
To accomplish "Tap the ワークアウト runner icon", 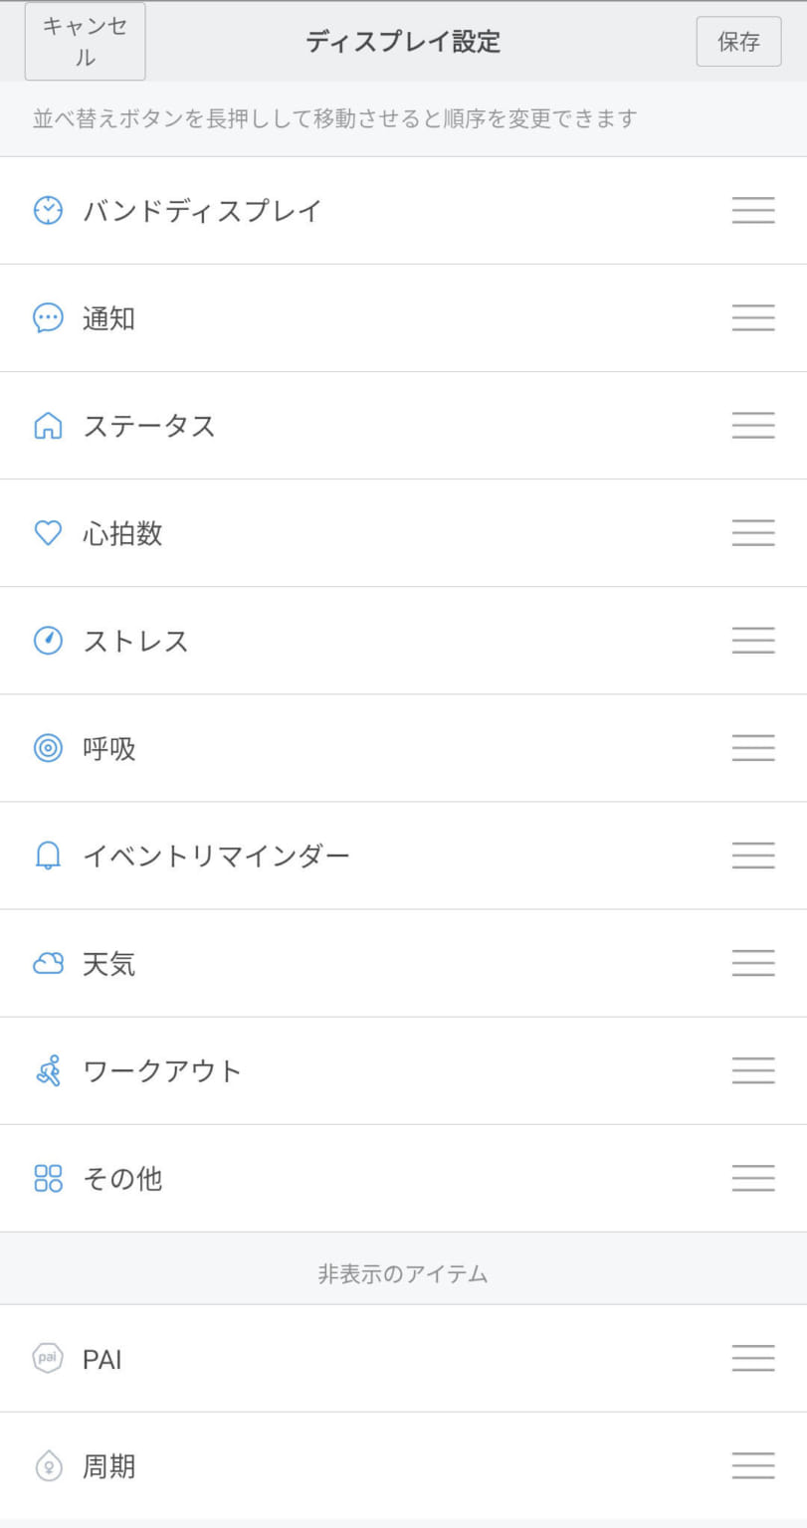I will pyautogui.click(x=48, y=1070).
